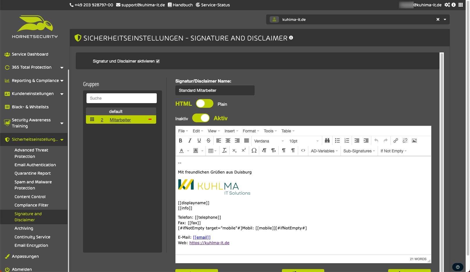The height and width of the screenshot is (272, 470).
Task: Decrease indent
Action: pos(357,141)
